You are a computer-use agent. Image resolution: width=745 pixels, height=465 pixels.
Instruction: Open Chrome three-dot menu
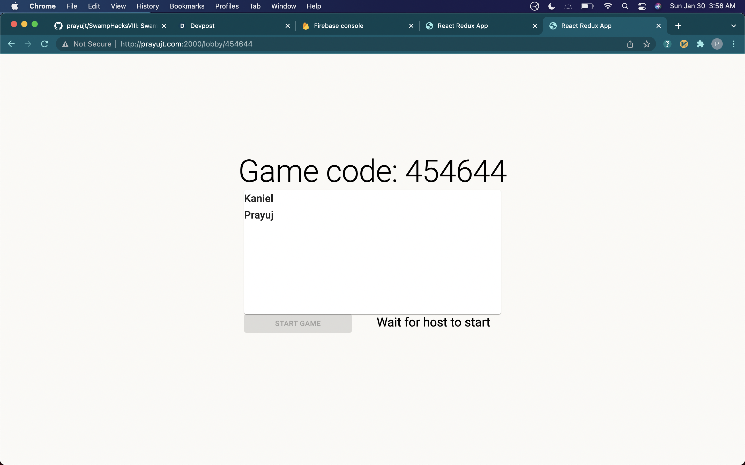tap(734, 44)
